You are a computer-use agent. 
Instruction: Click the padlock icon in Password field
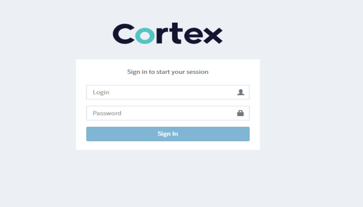240,113
